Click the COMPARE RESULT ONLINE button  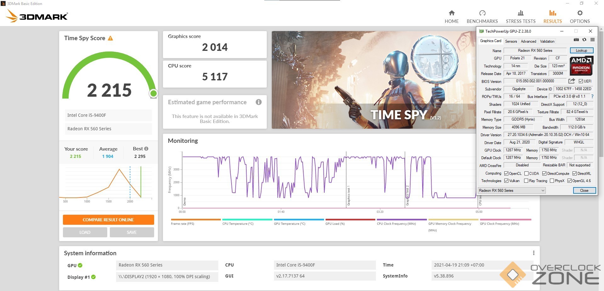pyautogui.click(x=108, y=220)
